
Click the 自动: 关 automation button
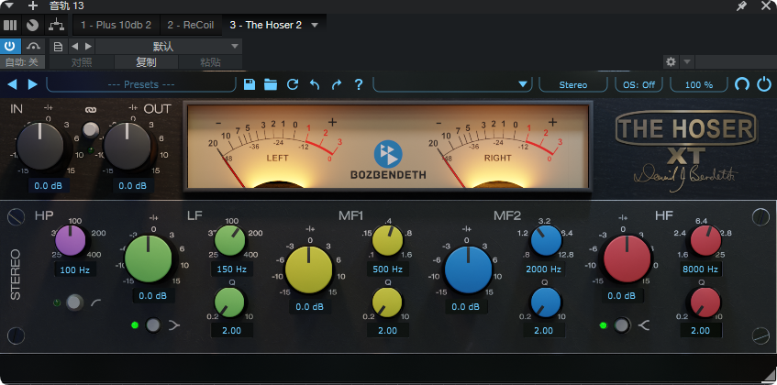point(22,62)
